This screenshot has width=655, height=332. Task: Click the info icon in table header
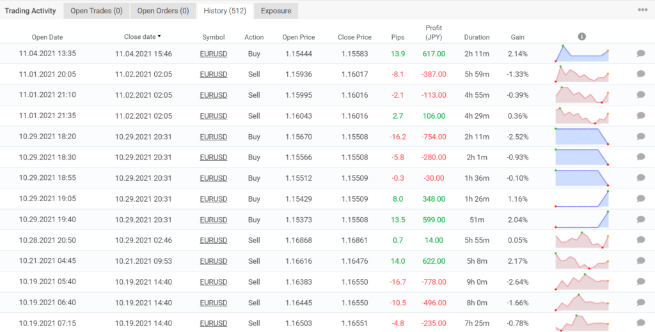582,36
